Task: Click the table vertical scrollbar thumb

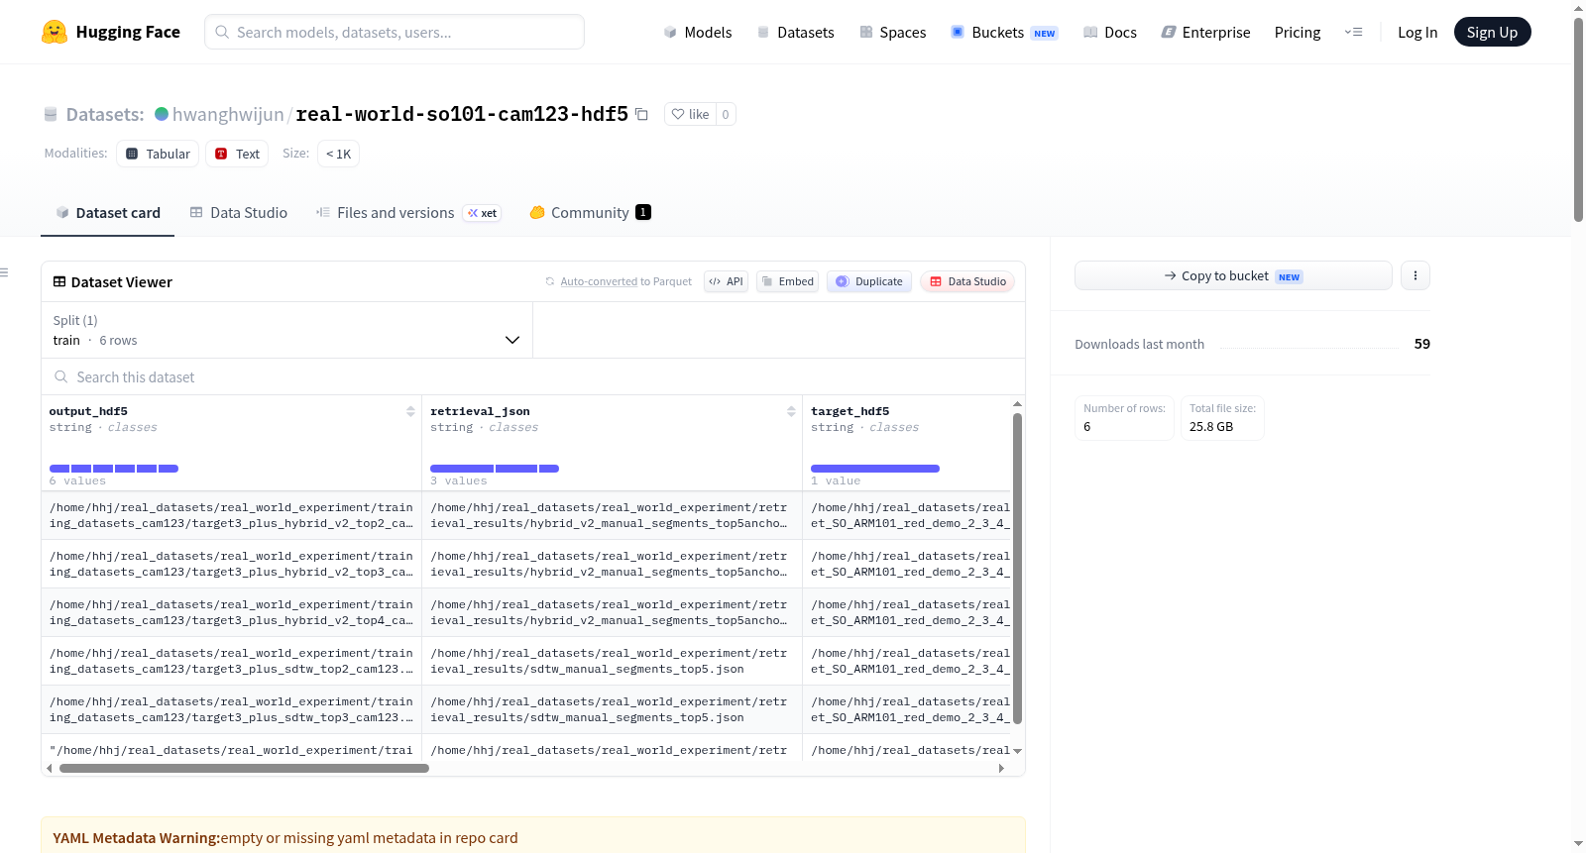Action: [1017, 569]
